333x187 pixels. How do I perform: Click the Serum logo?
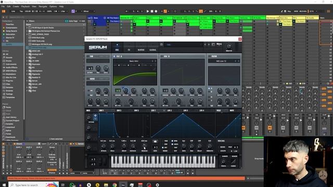[98, 47]
